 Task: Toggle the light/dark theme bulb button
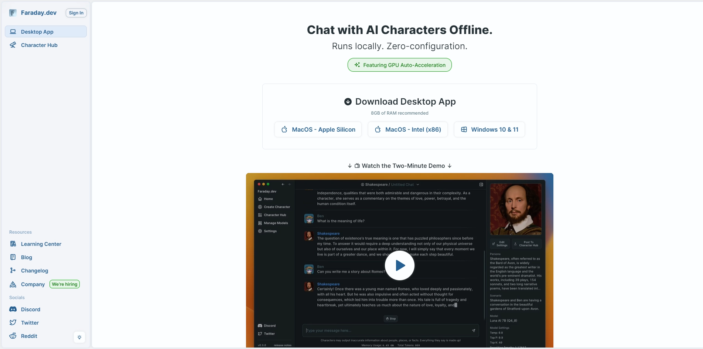point(79,337)
